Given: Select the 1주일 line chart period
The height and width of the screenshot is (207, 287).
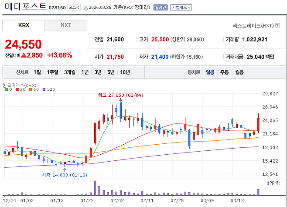Looking at the screenshot, I should pos(52,72).
